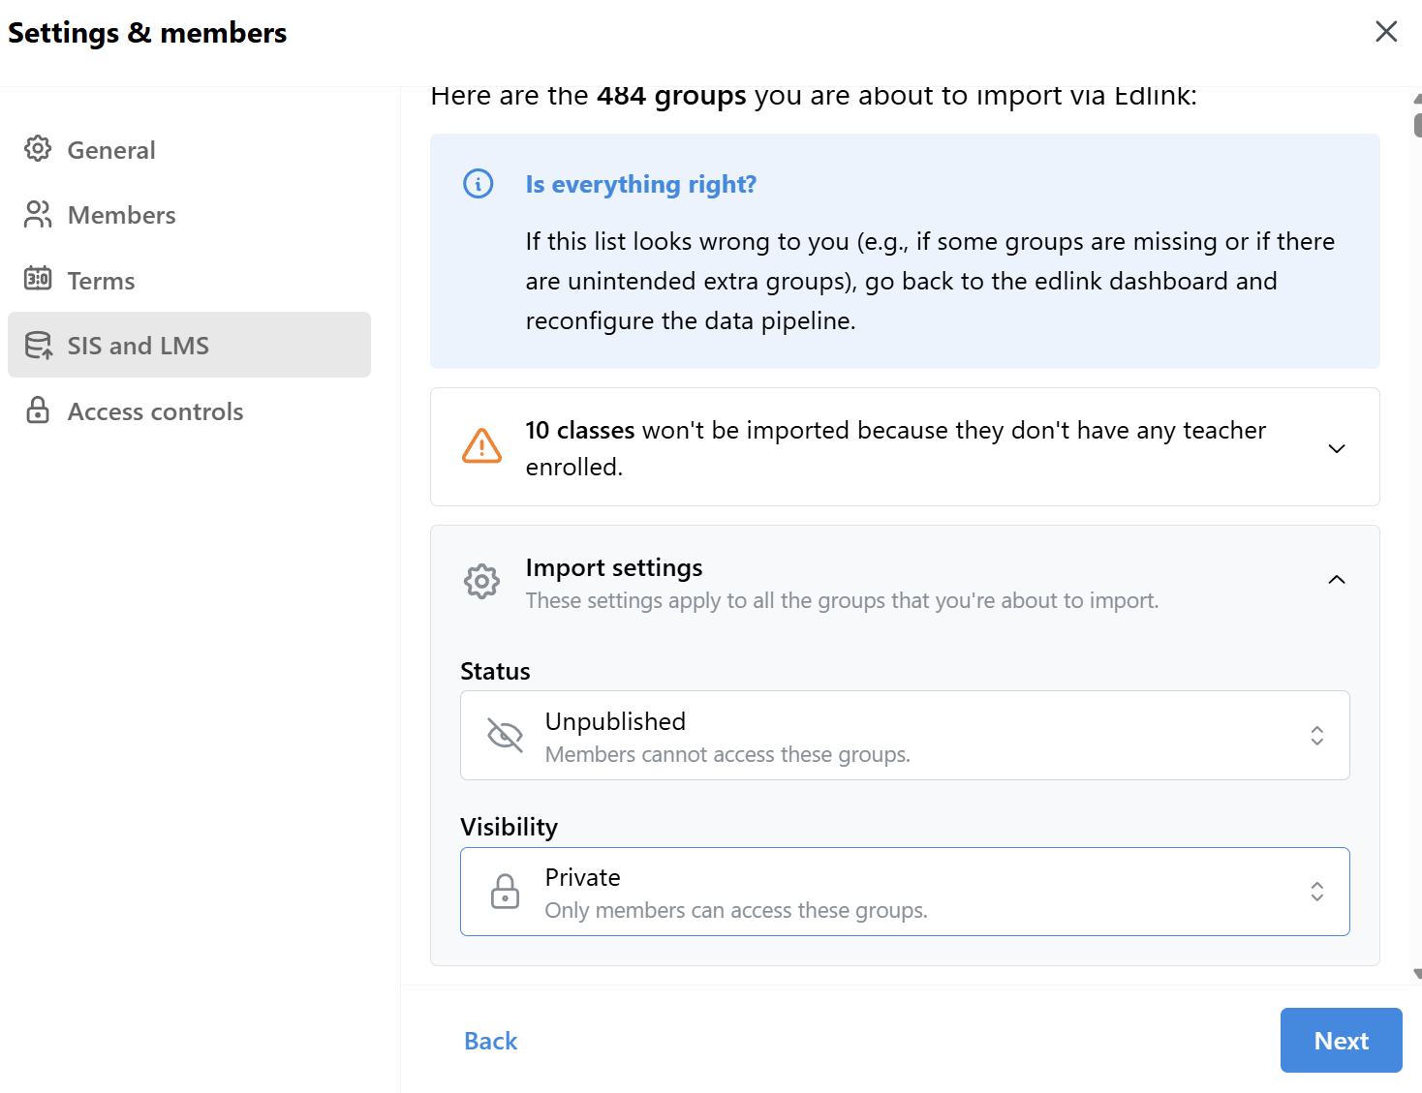Screen dimensions: 1422x1093
Task: Click the Members people icon
Action: point(38,214)
